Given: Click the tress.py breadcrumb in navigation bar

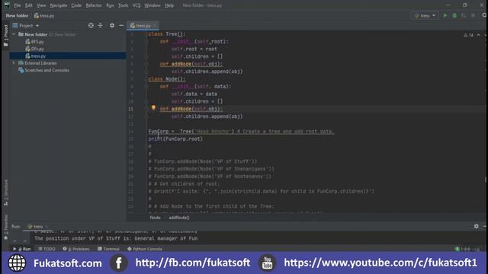Looking at the screenshot, I should coord(44,15).
